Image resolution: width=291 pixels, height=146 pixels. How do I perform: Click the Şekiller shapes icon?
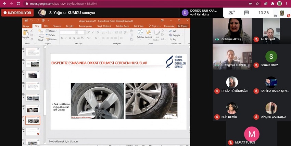(140, 34)
